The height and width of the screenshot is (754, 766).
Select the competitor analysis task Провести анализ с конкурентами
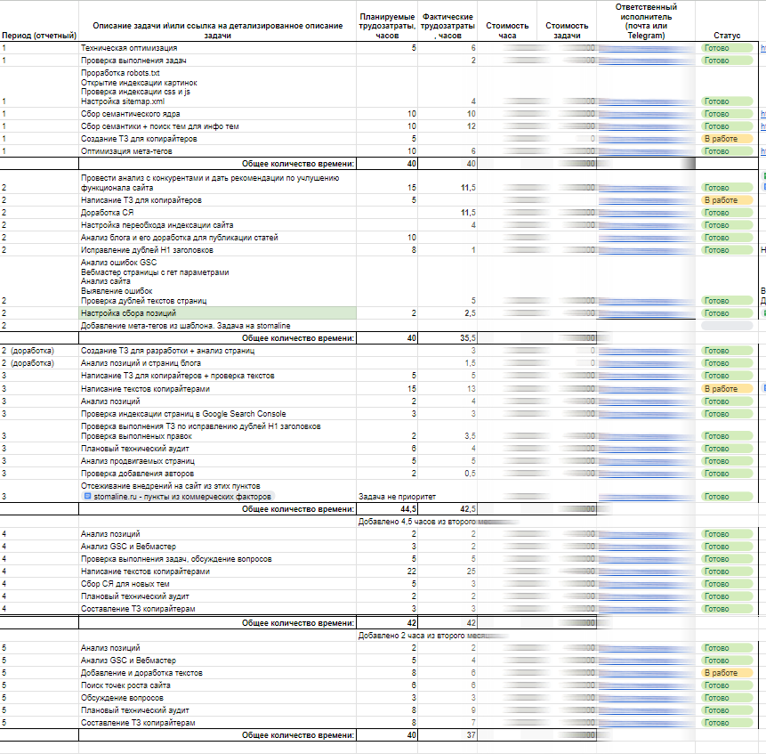pos(217,182)
